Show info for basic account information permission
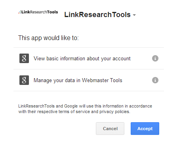 (155, 58)
